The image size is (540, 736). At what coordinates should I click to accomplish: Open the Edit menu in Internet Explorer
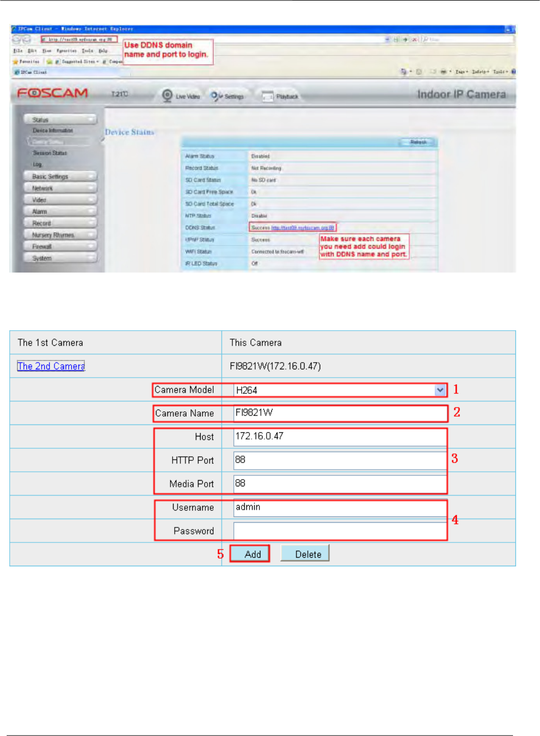(32, 50)
